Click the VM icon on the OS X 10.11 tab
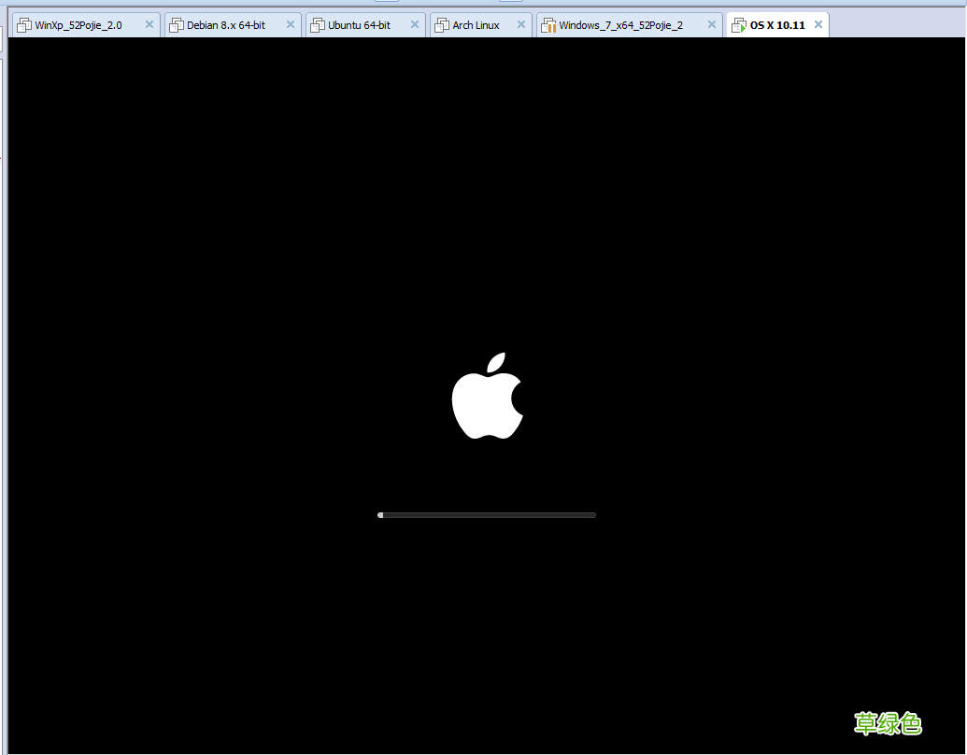 (738, 24)
